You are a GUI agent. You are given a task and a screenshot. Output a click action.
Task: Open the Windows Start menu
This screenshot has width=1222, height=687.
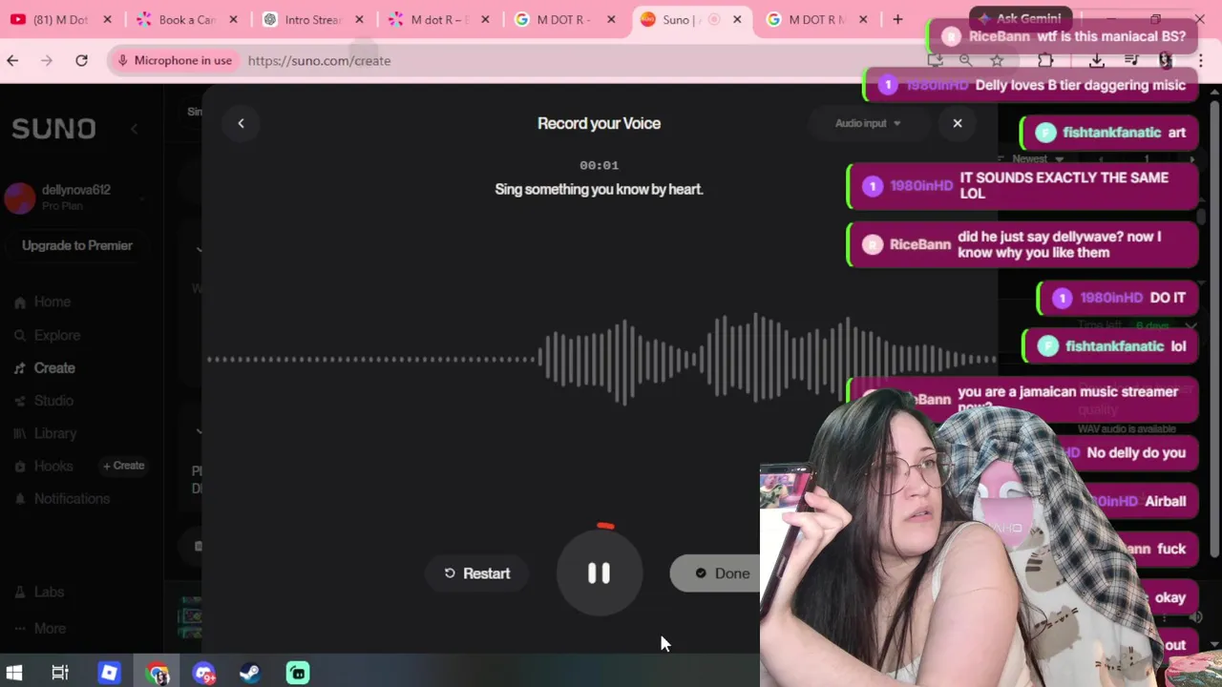click(x=14, y=673)
